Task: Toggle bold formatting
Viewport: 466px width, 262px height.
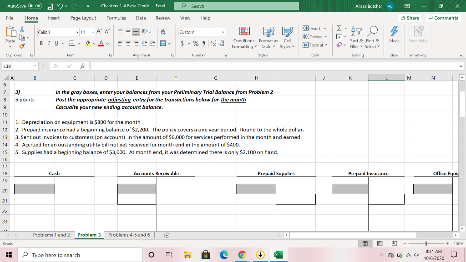Action: [x=41, y=43]
